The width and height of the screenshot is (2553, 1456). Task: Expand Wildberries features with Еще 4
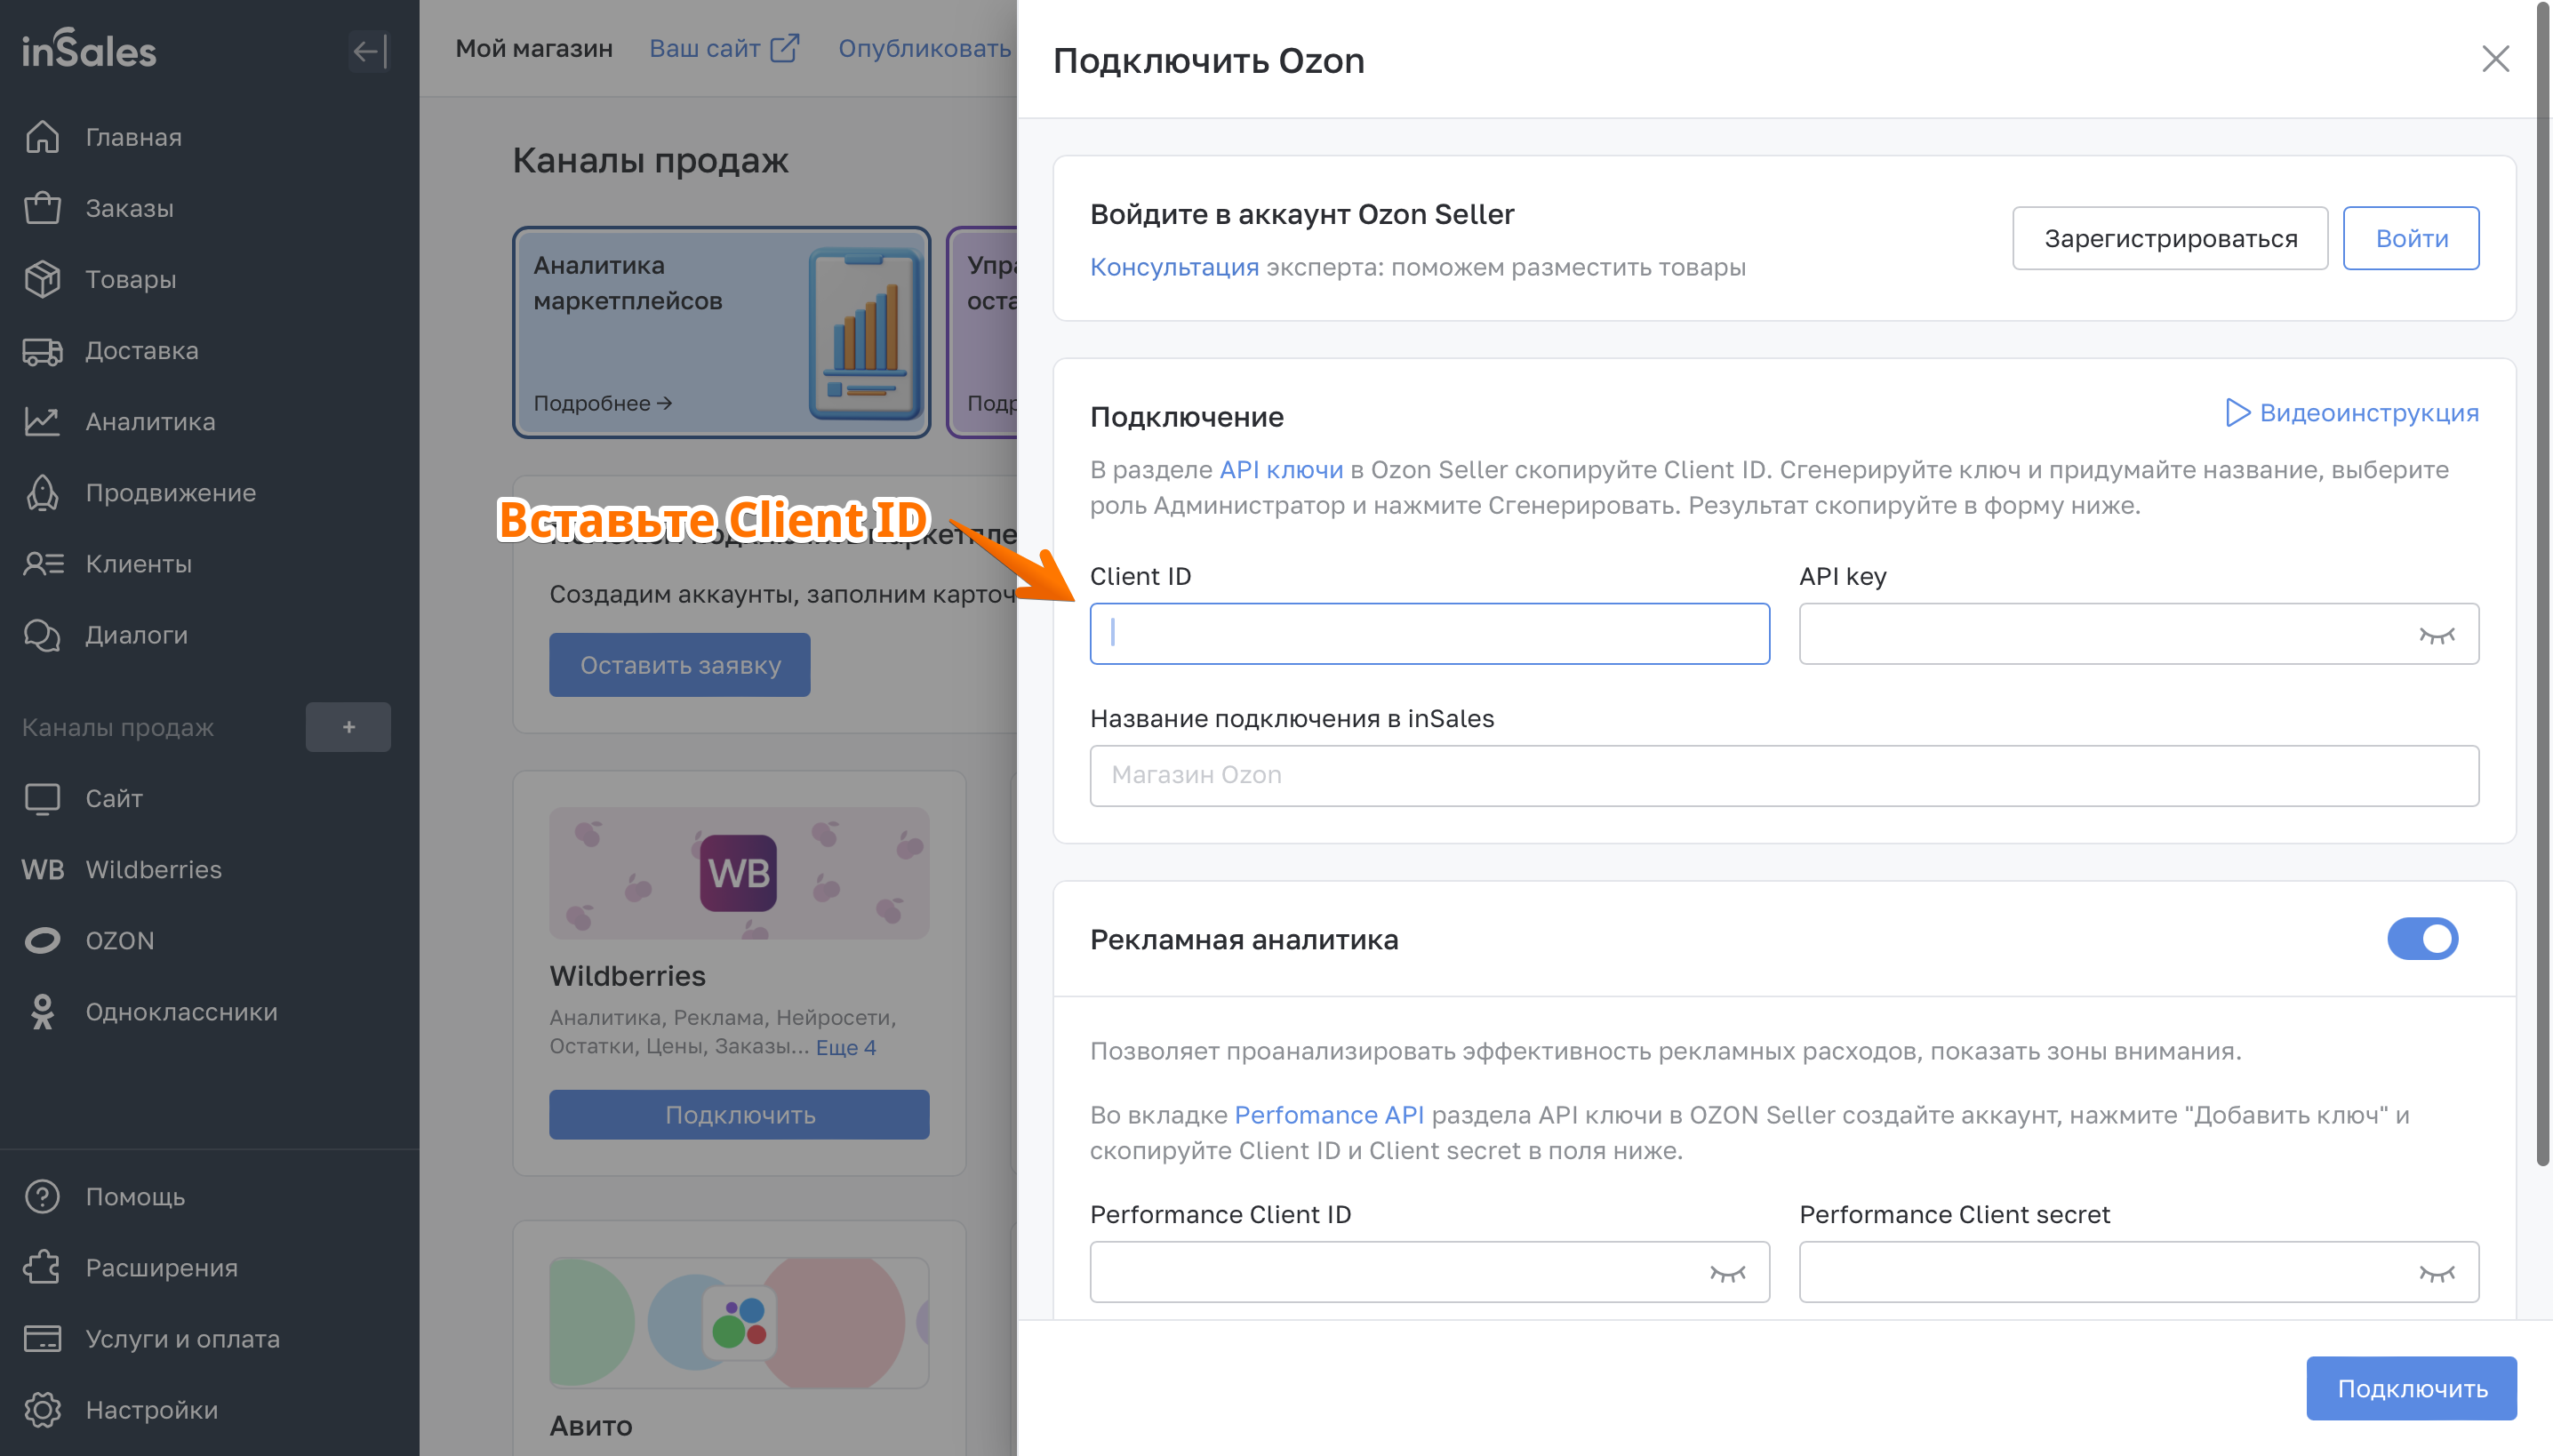coord(846,1047)
